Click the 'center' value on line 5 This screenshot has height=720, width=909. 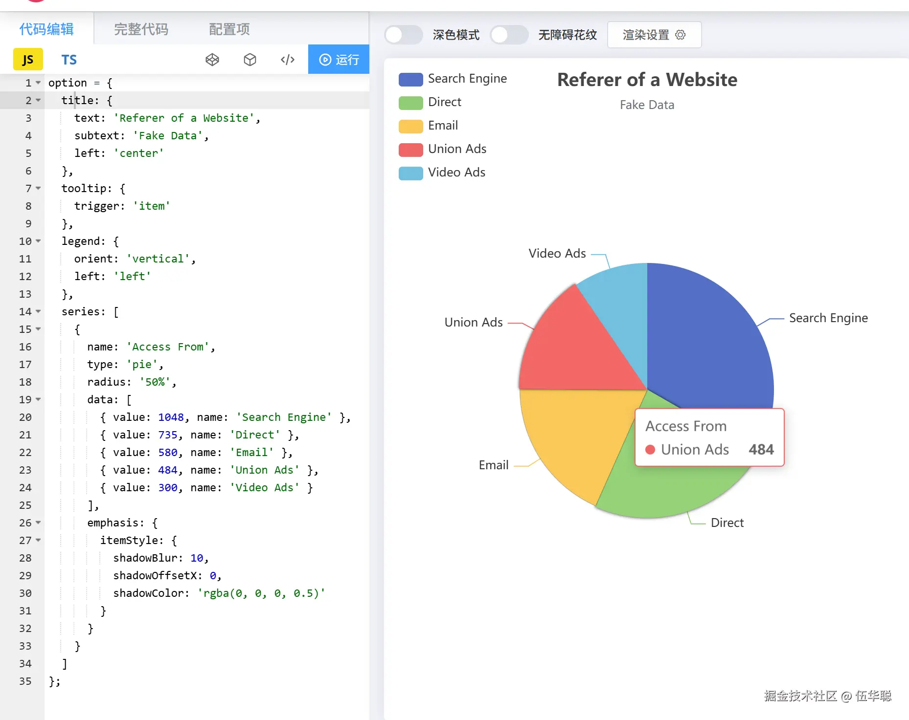tap(138, 153)
